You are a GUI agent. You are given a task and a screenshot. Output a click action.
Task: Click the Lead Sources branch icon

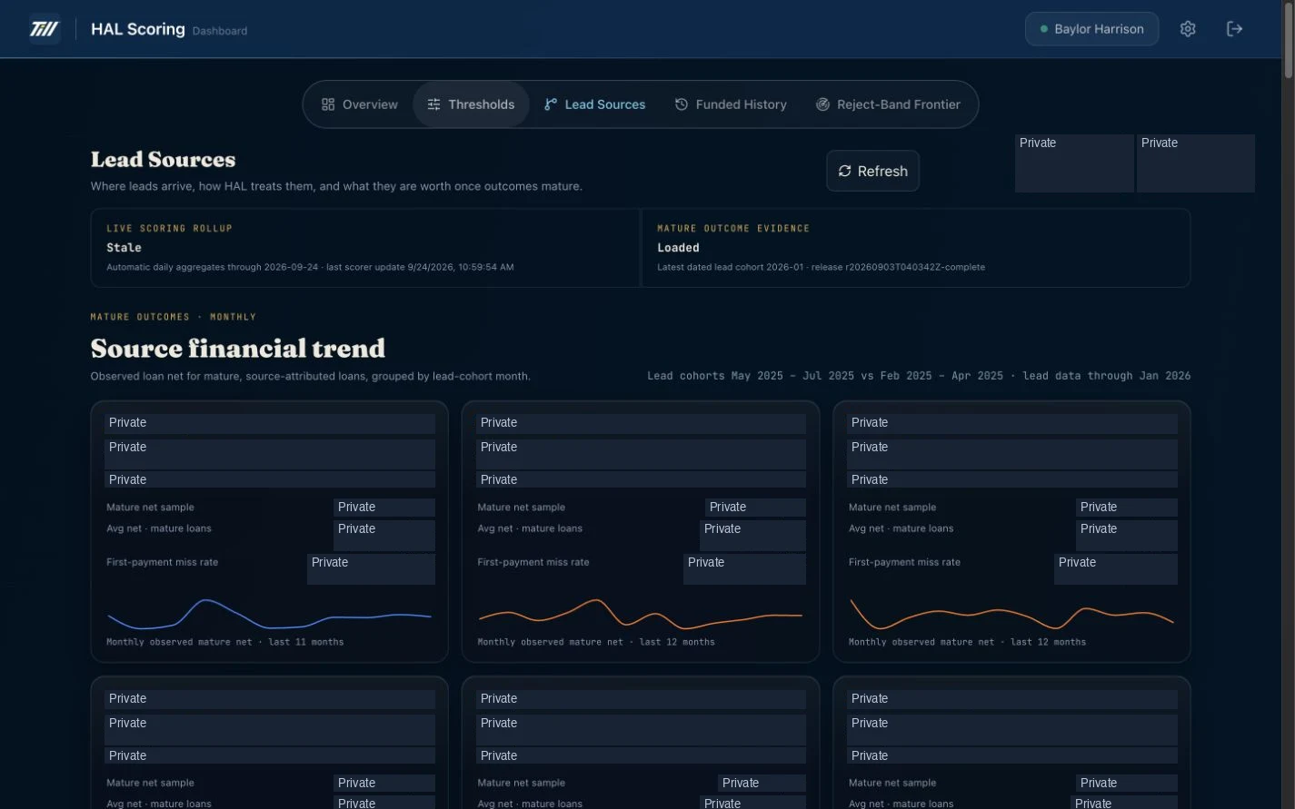tap(551, 104)
